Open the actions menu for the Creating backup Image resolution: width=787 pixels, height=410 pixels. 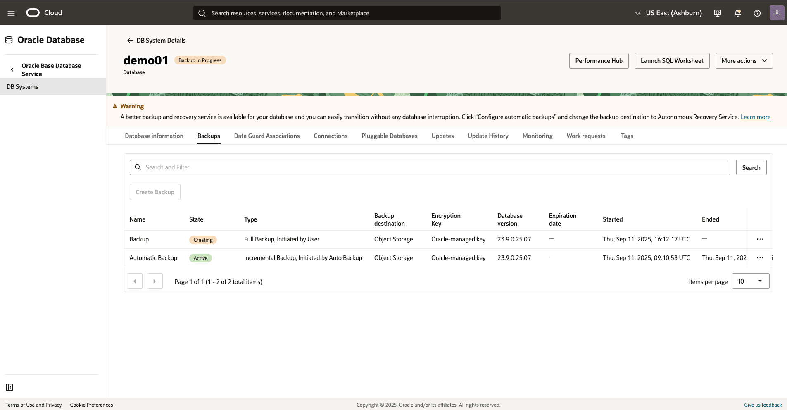(760, 239)
